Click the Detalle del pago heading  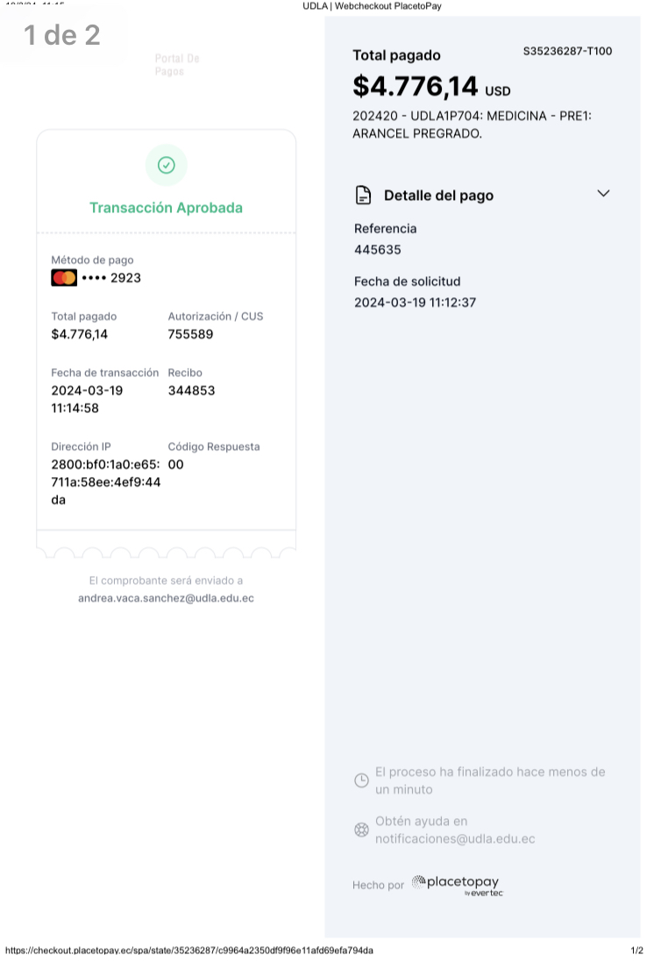(438, 196)
